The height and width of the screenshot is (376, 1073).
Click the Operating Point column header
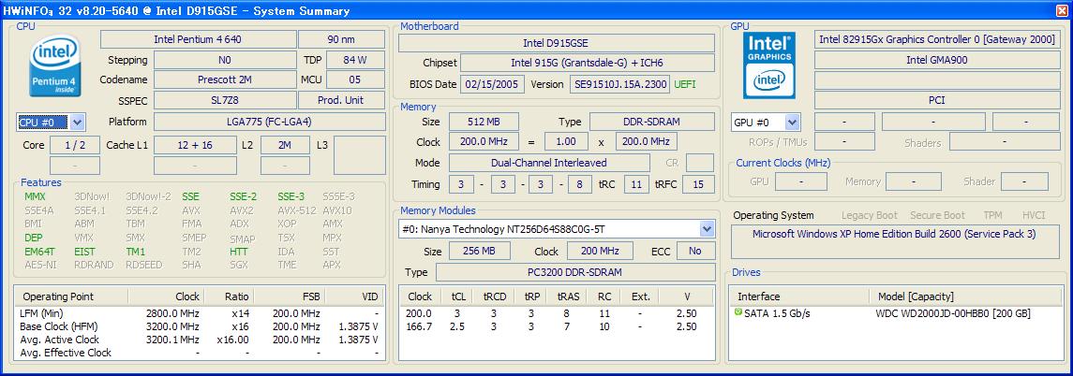[x=71, y=296]
